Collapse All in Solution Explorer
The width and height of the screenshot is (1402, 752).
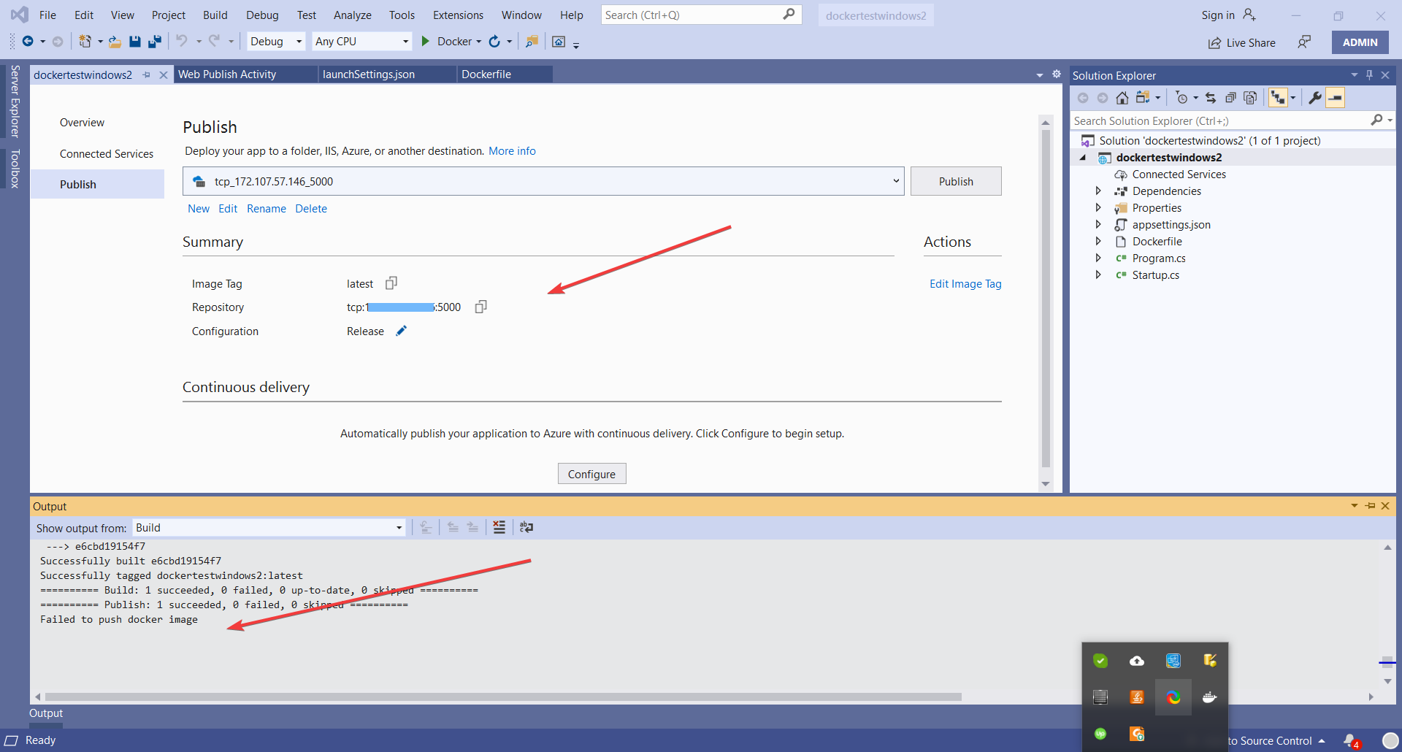[1230, 98]
